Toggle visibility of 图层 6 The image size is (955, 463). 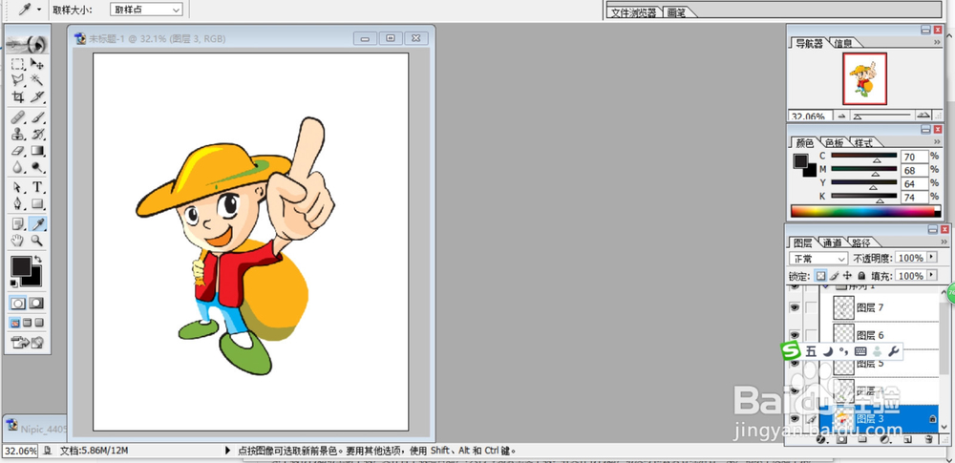tap(795, 335)
